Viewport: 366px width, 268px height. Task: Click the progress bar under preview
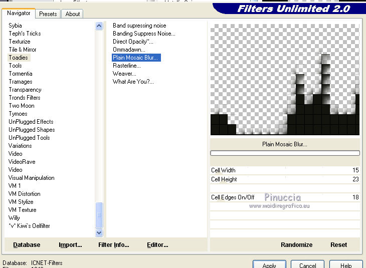tap(285, 153)
